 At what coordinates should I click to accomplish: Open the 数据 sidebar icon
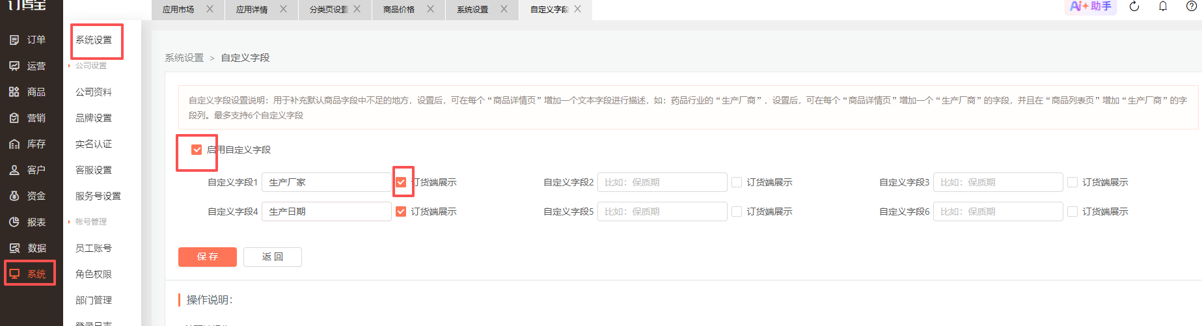pos(14,248)
